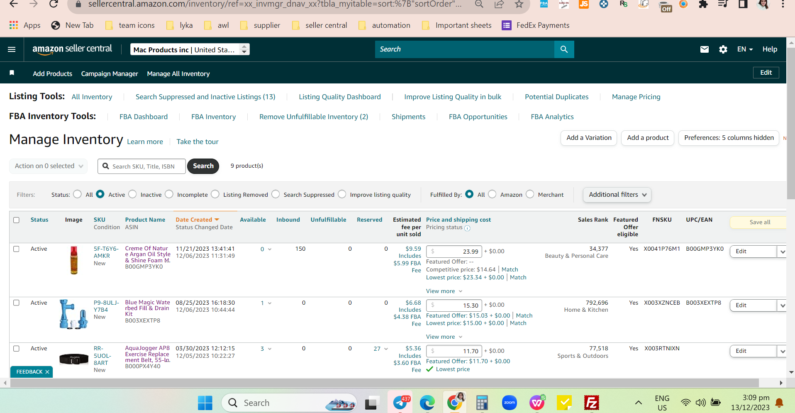This screenshot has width=795, height=413.
Task: Open the yellow Sticky Notes taskbar icon
Action: pyautogui.click(x=564, y=403)
